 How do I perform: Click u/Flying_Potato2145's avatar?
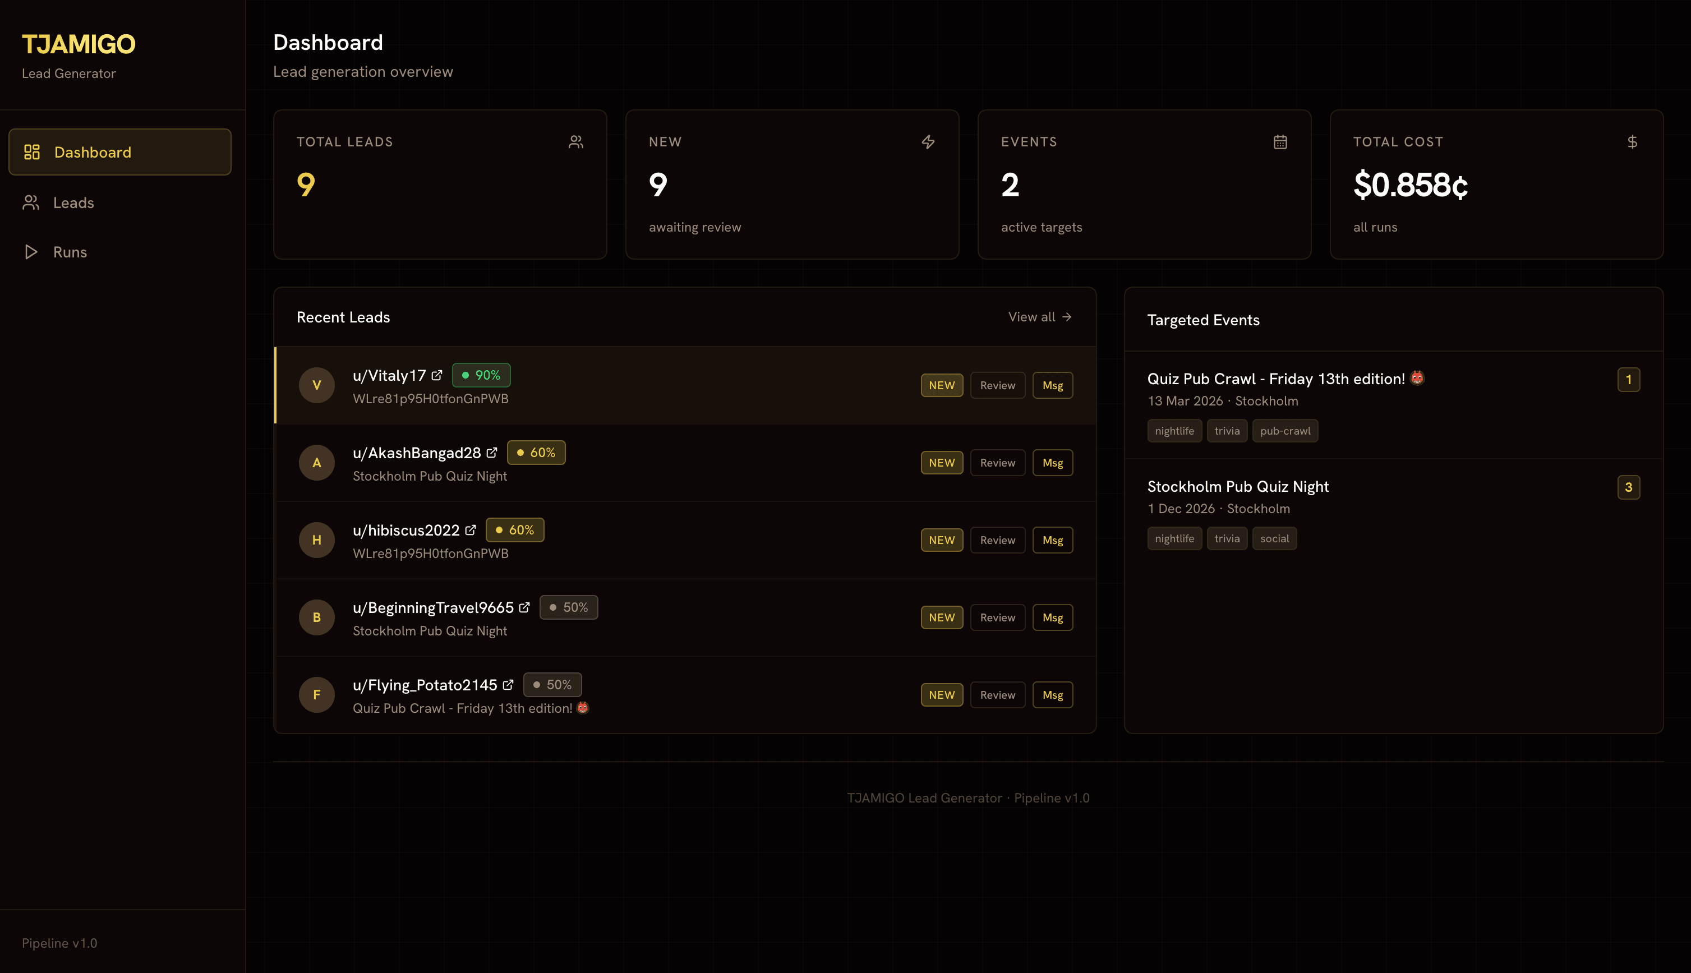[x=316, y=694]
